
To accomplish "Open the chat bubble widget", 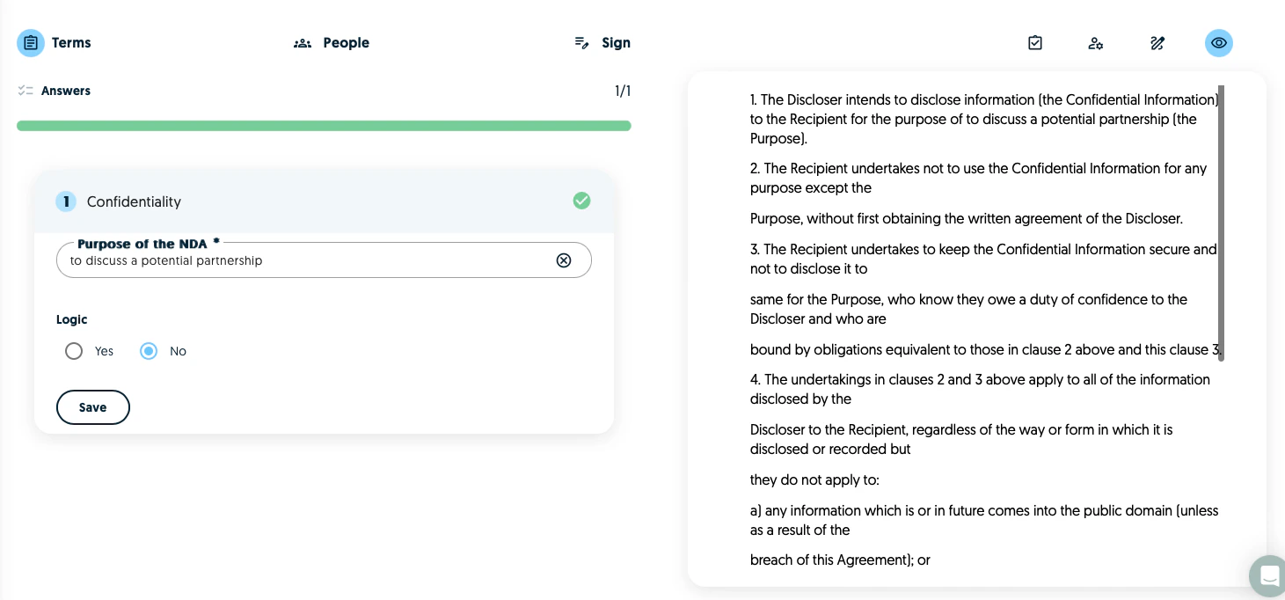I will [x=1269, y=576].
